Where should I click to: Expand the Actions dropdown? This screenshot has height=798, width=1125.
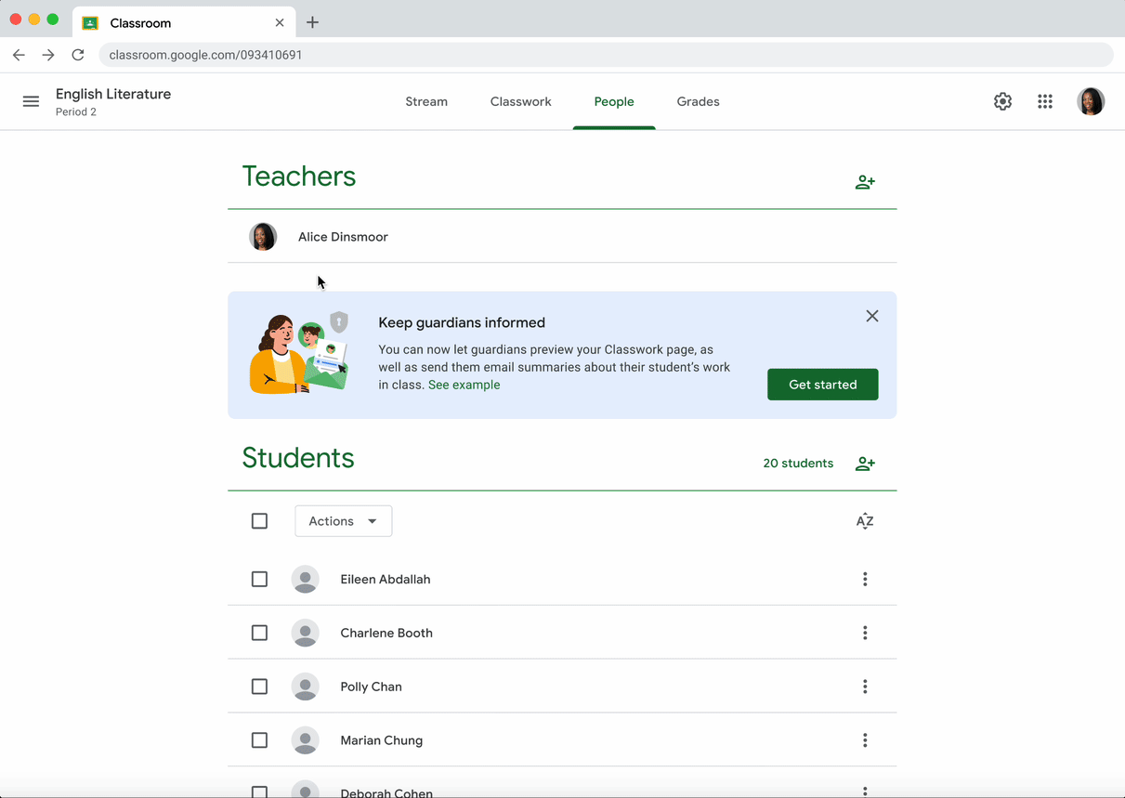coord(343,521)
